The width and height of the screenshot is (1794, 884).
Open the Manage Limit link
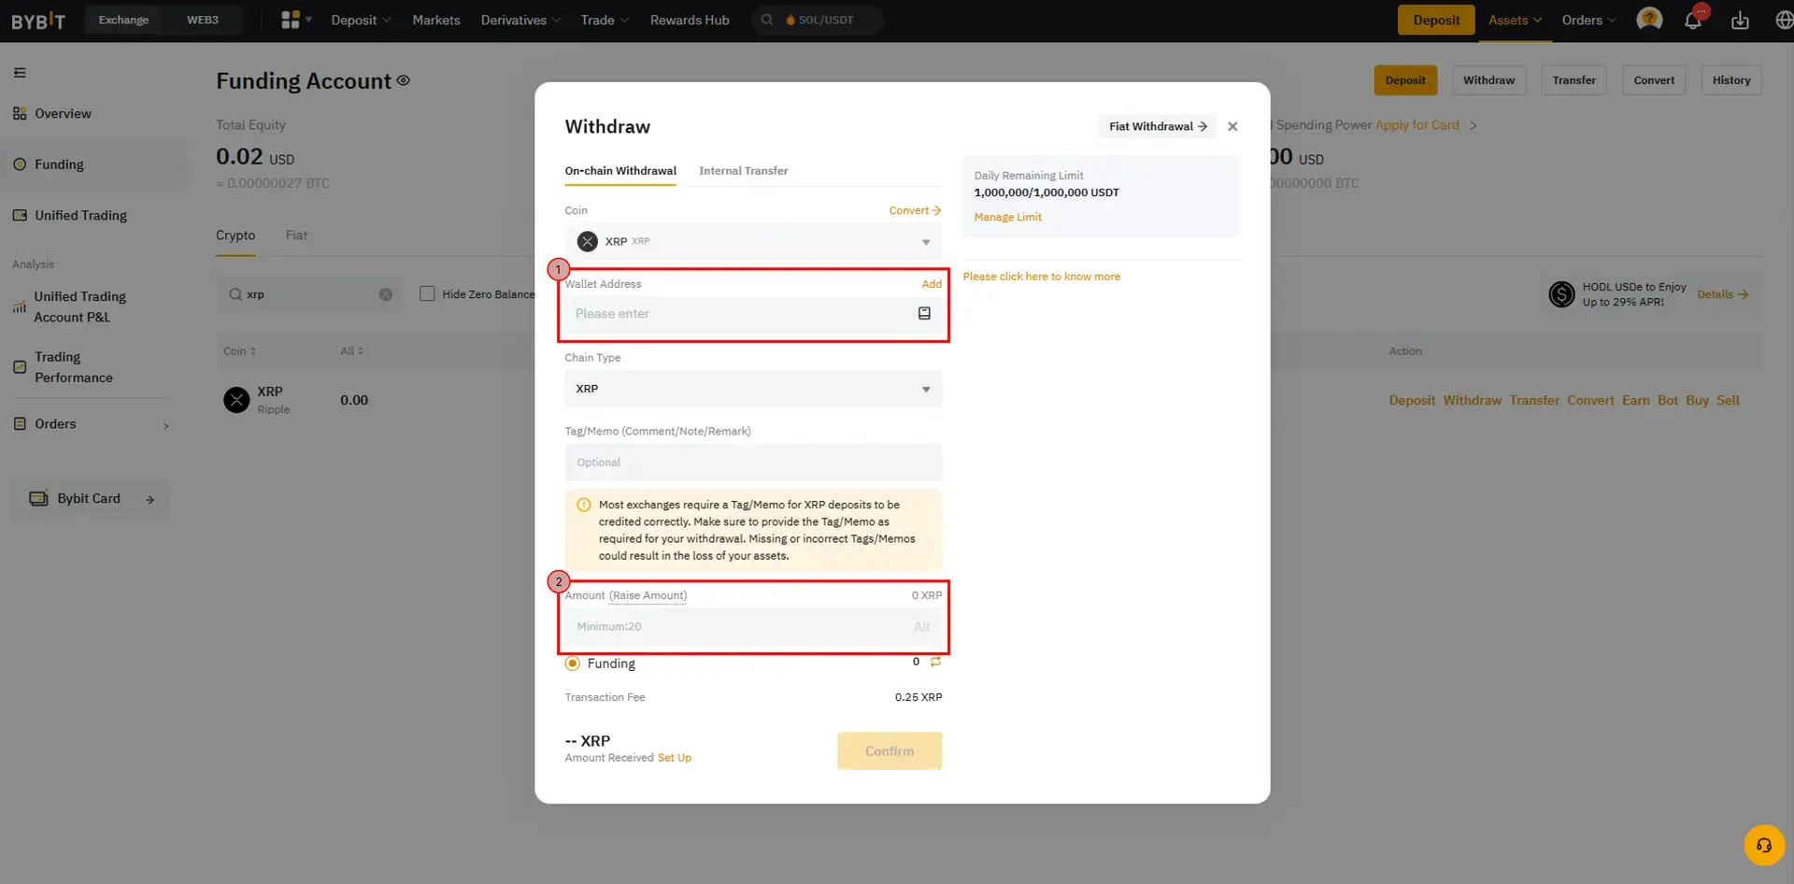point(1007,217)
